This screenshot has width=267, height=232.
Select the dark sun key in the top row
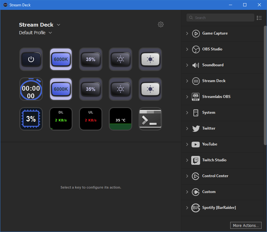click(x=120, y=59)
